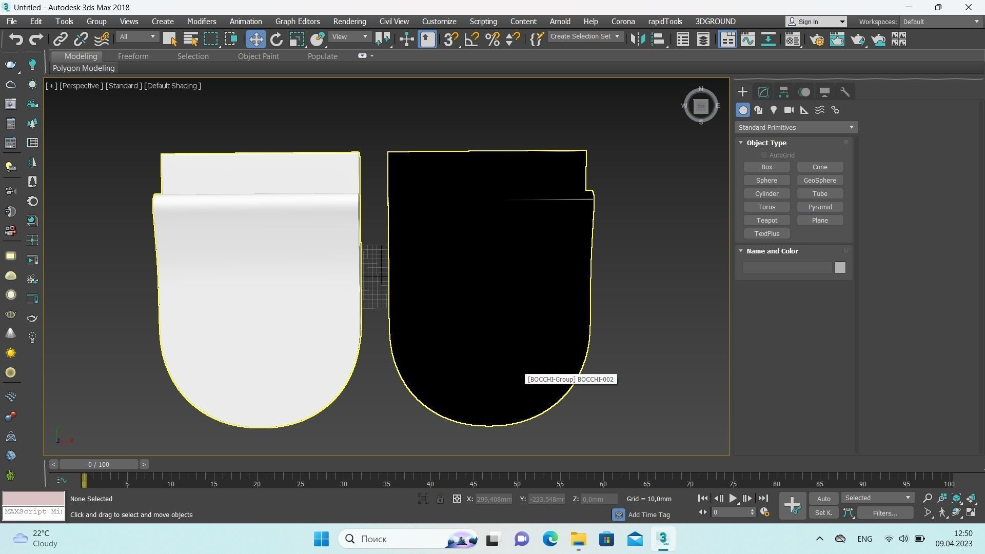Click the Undo arrow icon

tap(16, 39)
